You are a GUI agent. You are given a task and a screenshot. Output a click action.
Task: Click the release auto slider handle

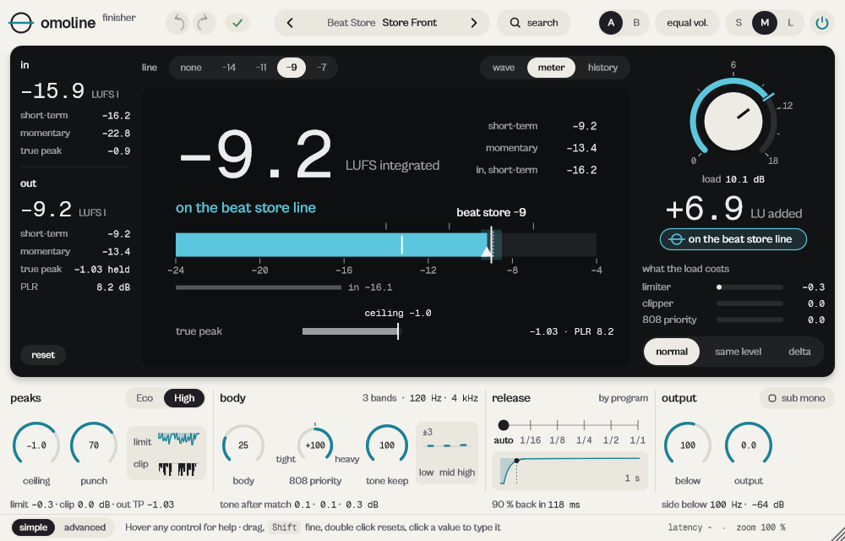pos(504,425)
